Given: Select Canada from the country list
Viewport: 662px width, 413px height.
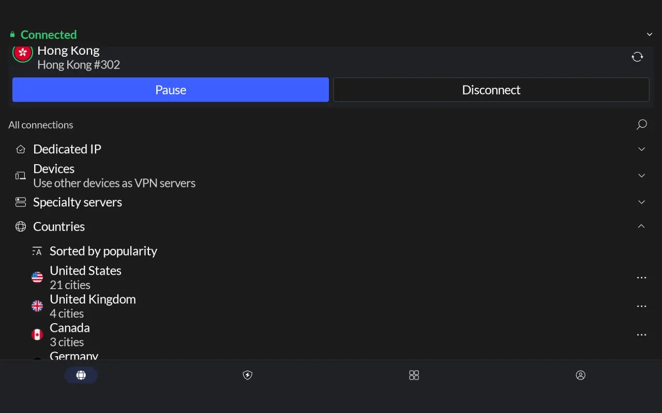Looking at the screenshot, I should tap(331, 335).
